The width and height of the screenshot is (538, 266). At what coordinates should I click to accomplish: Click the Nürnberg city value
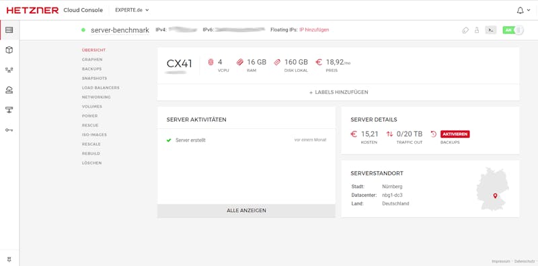[x=392, y=187]
